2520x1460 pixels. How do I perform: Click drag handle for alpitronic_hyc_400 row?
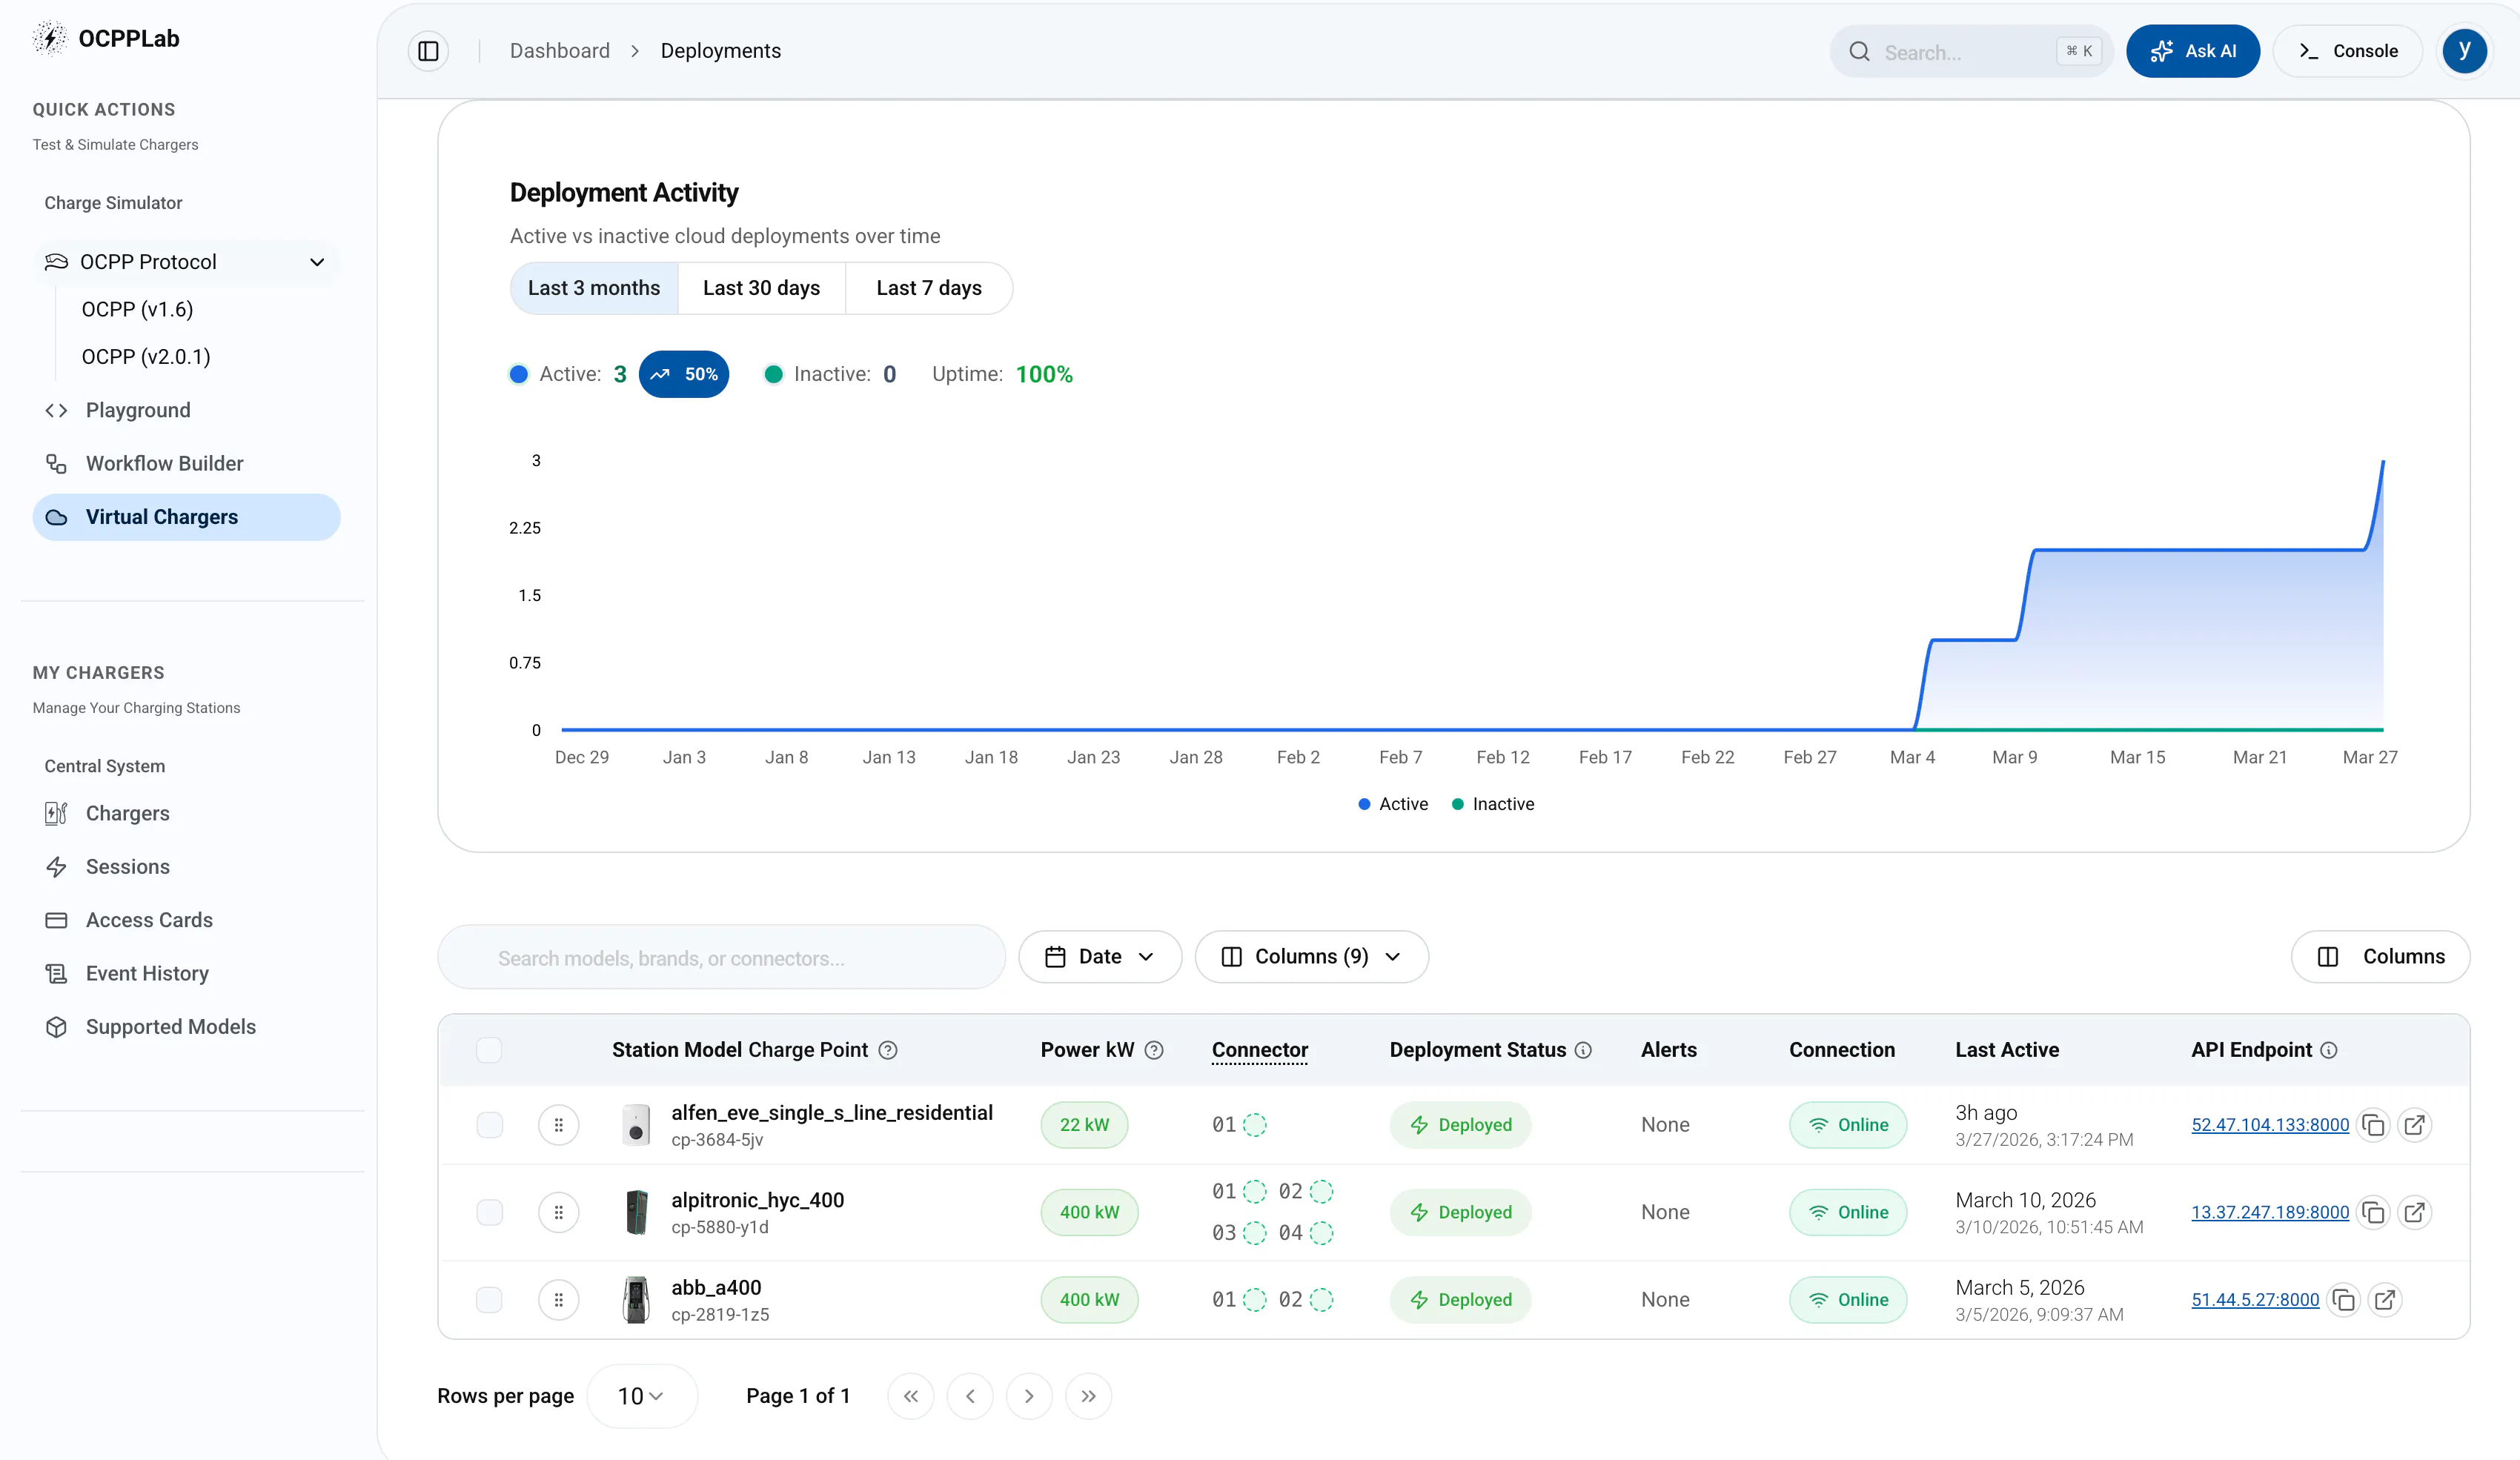click(x=559, y=1212)
